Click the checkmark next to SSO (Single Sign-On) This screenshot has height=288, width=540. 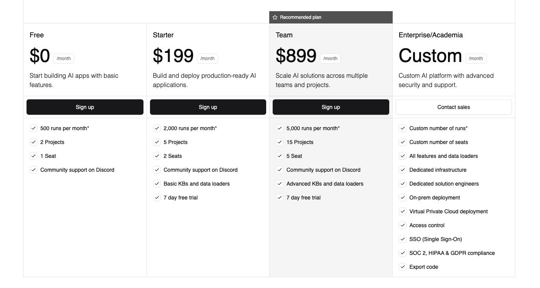(x=403, y=239)
